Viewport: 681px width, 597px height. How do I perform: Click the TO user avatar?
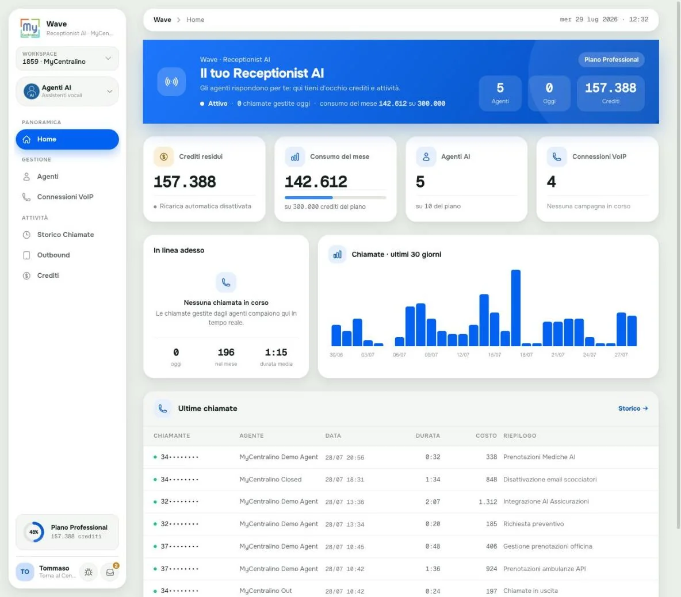tap(25, 572)
